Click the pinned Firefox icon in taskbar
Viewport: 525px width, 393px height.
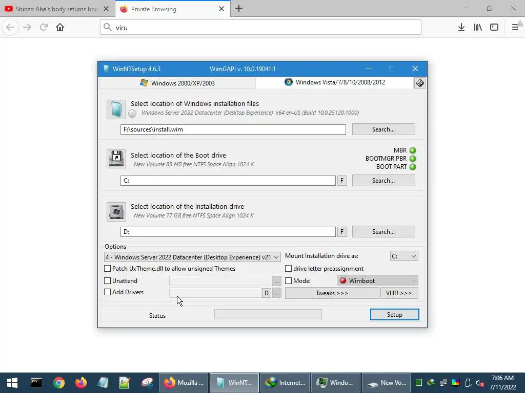click(x=80, y=383)
